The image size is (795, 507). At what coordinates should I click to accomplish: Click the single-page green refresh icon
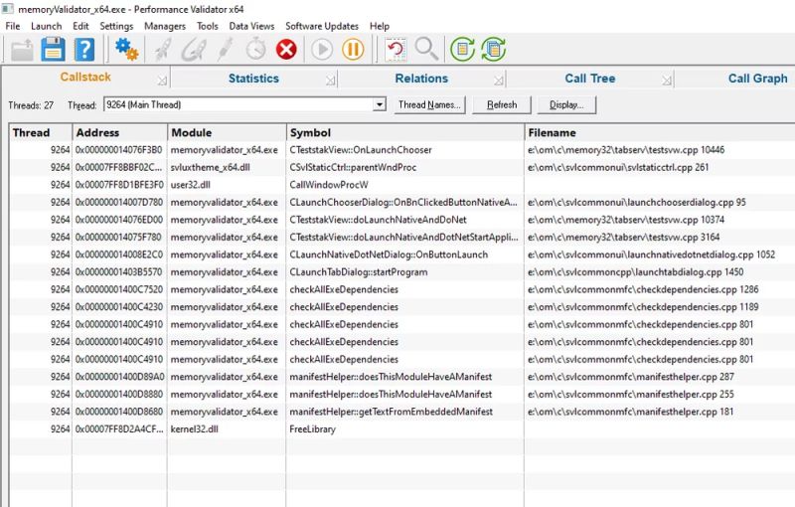pyautogui.click(x=462, y=50)
